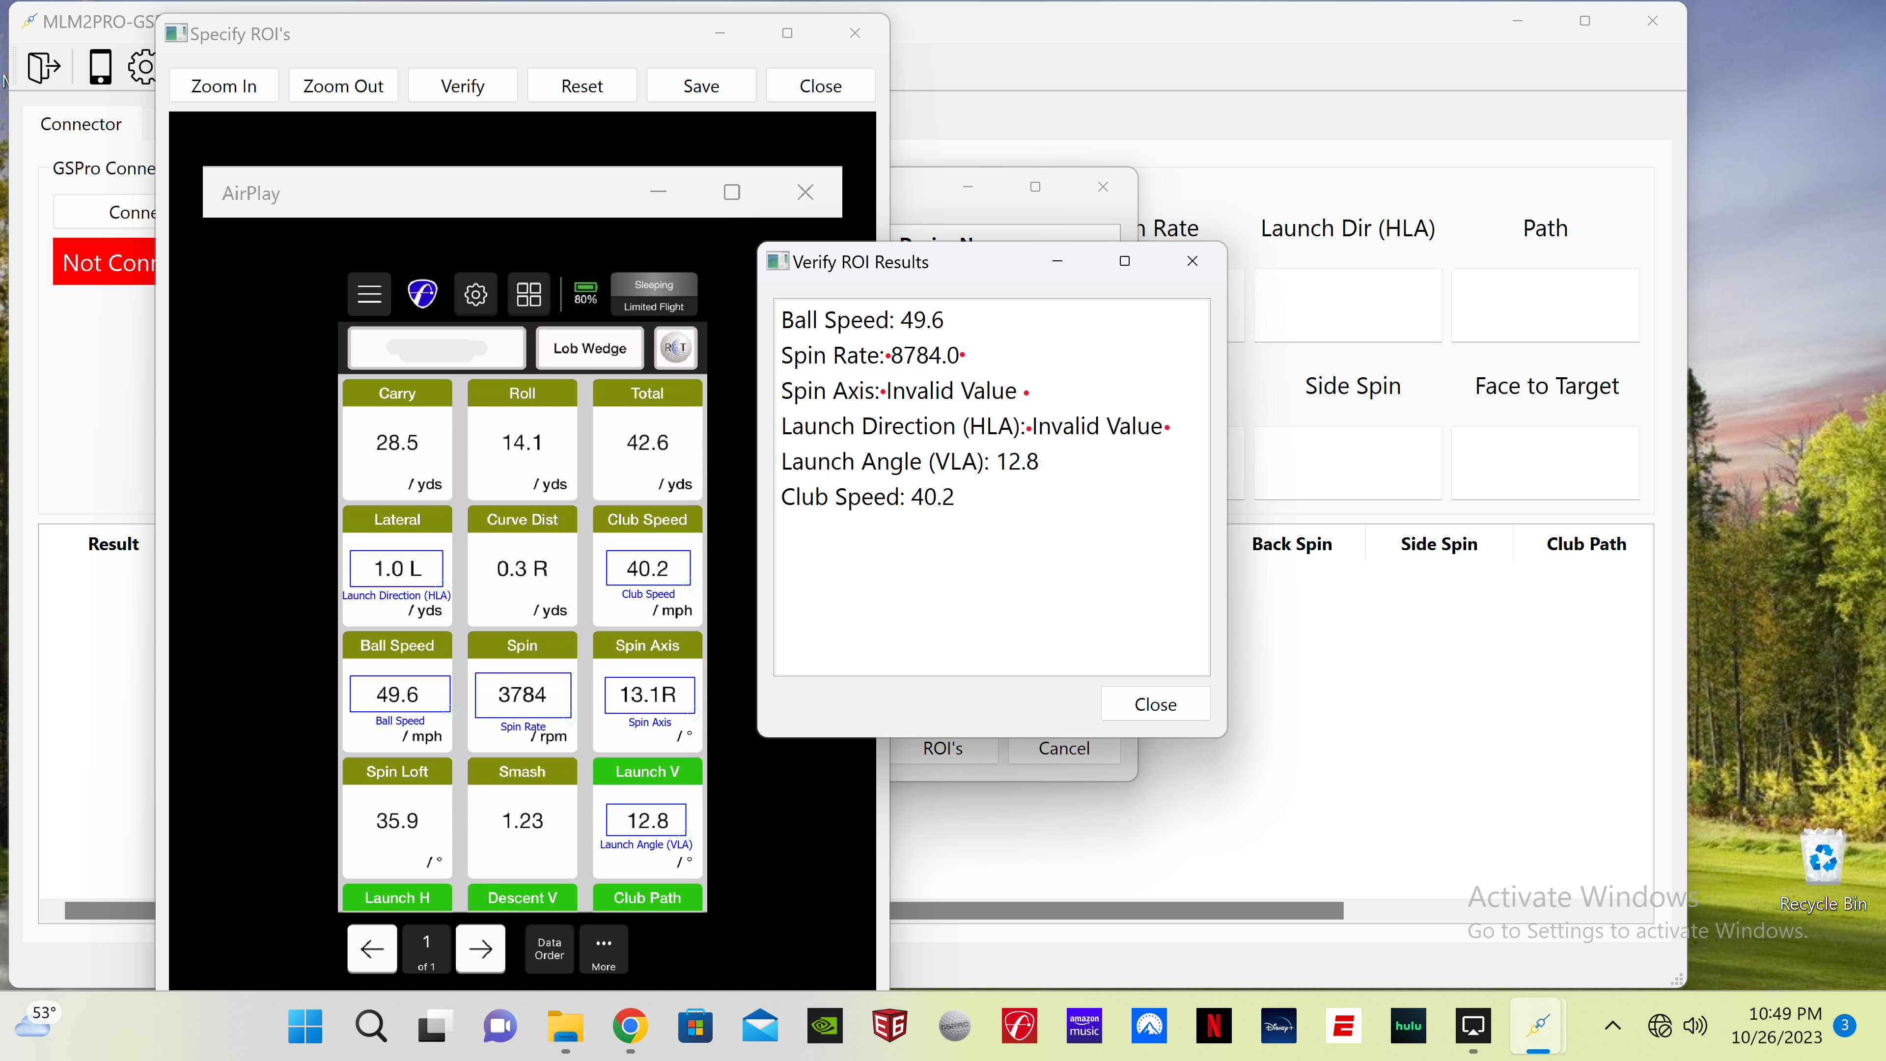The image size is (1886, 1061).
Task: Show hidden system tray icons
Action: 1612,1026
